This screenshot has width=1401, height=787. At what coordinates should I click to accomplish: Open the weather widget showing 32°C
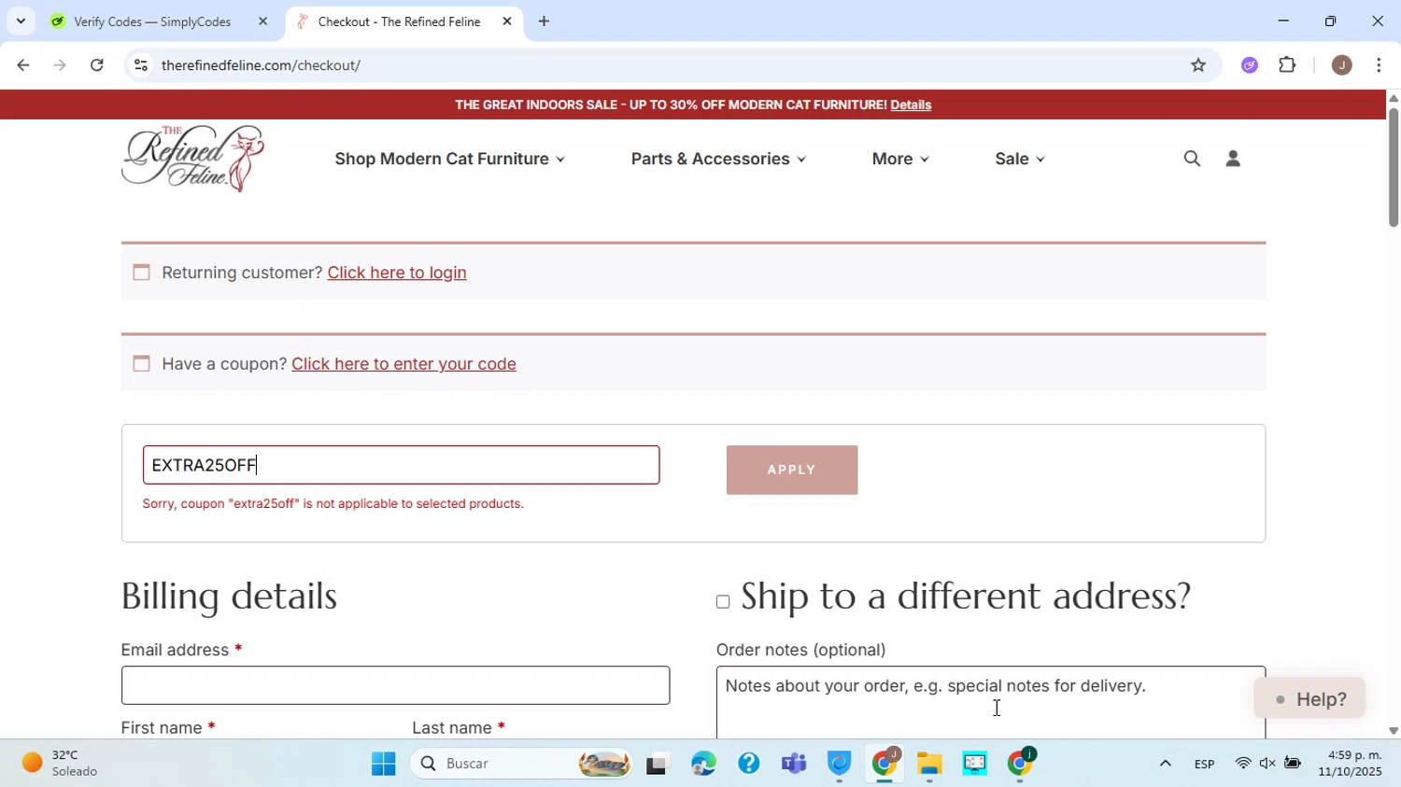click(61, 764)
